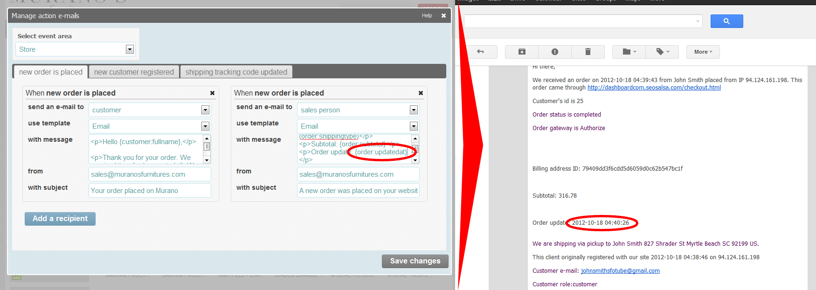Expand the search box dropdown arrow in mail

[698, 21]
